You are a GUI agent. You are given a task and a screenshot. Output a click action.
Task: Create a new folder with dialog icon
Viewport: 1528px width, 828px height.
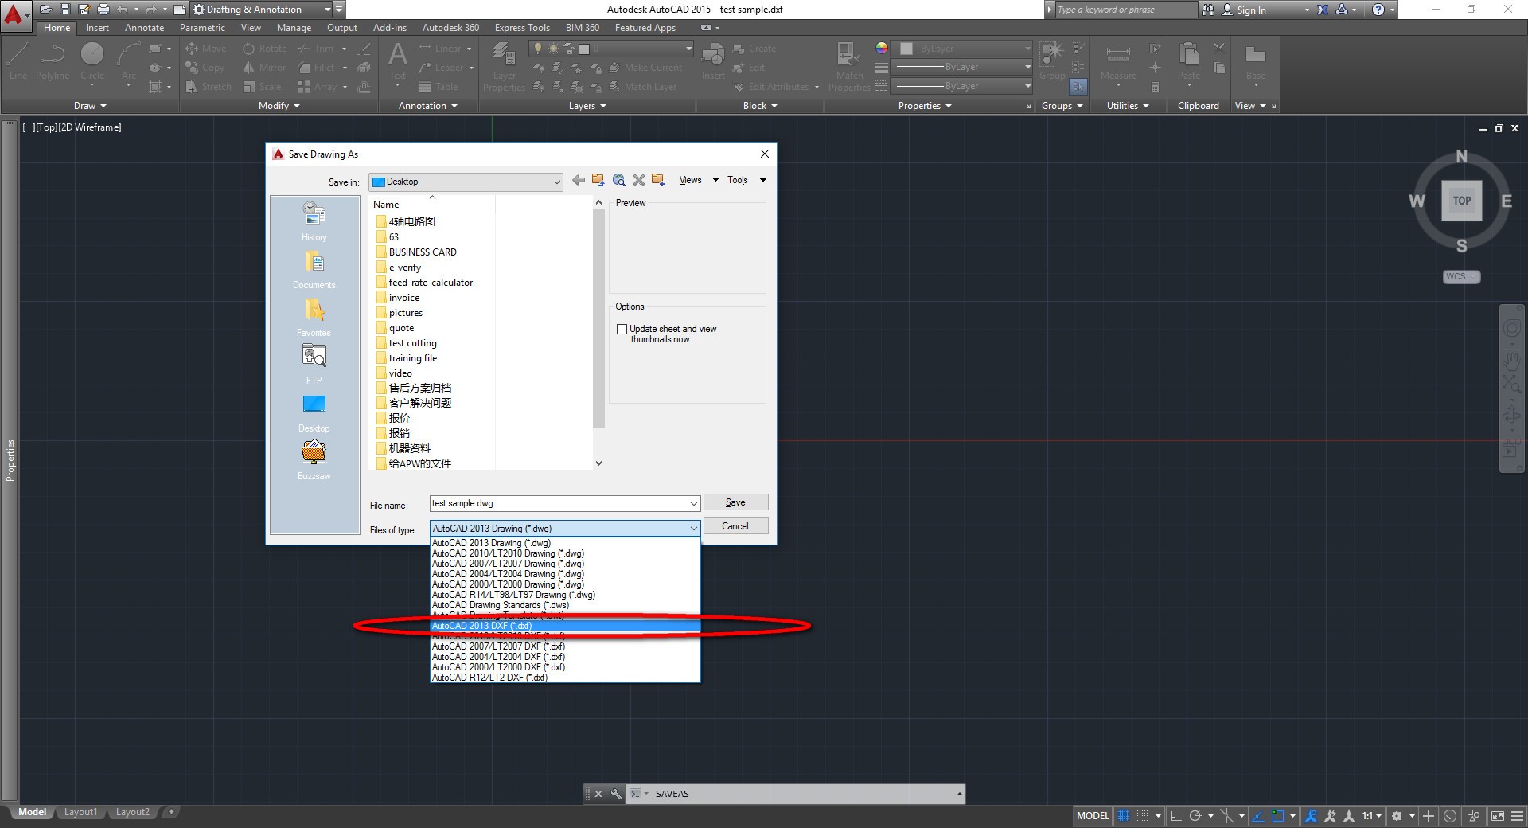click(658, 181)
